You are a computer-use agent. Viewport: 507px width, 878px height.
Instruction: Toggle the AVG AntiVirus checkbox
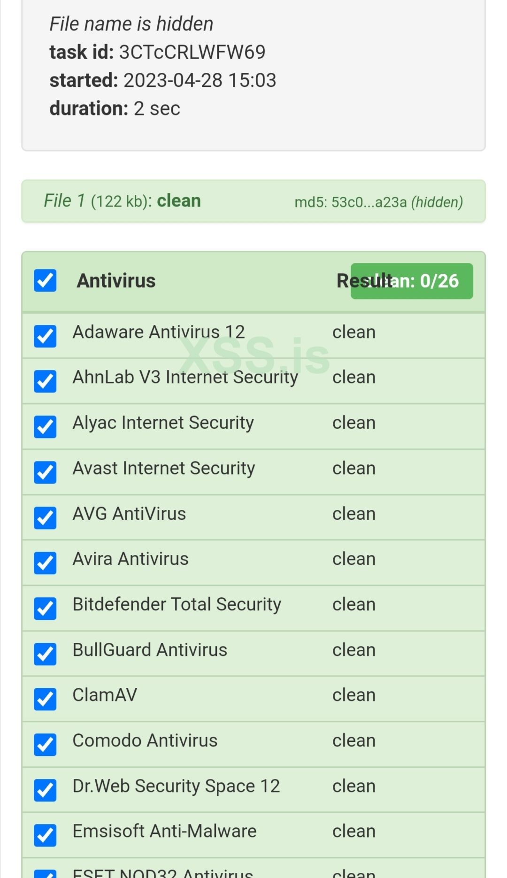45,518
